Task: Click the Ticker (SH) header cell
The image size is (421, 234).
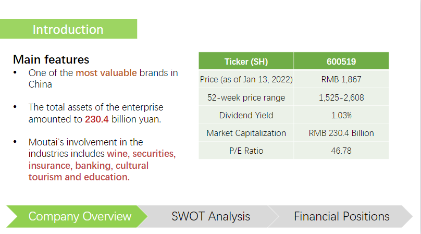Action: point(246,61)
